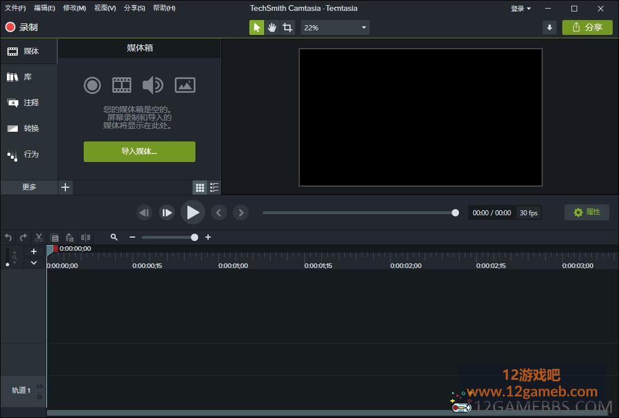Add a new track with plus button
The width and height of the screenshot is (619, 418).
tap(34, 251)
